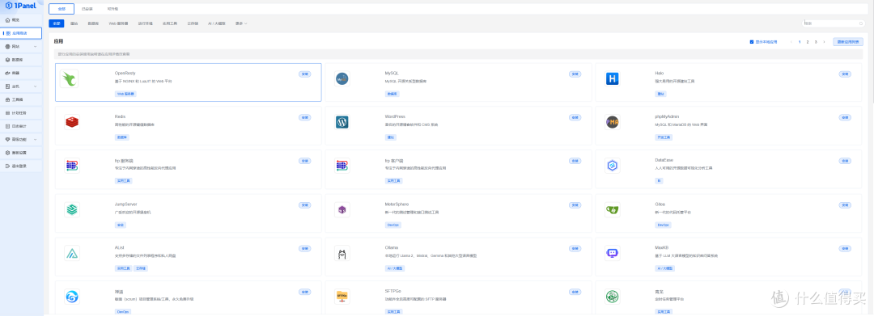The width and height of the screenshot is (874, 316).
Task: Click the 云存储 tag on AList card
Action: pyautogui.click(x=141, y=268)
